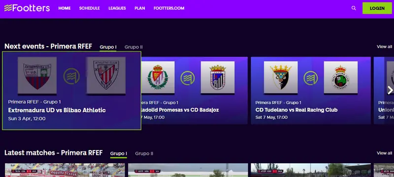Open Valladolid Promesas vs CD Badajoz title
Viewport: 394px width, 177px height.
pos(180,110)
